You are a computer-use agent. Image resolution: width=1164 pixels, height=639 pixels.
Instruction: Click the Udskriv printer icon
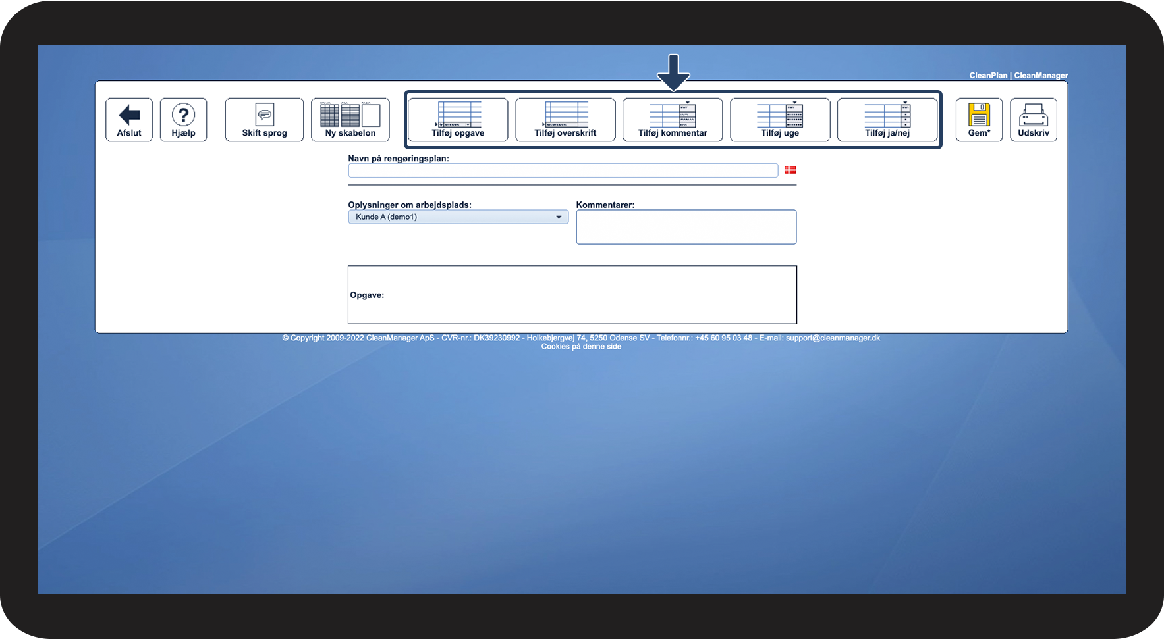(x=1033, y=120)
